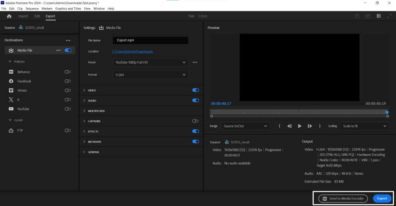The height and width of the screenshot is (206, 396).
Task: Open preset more options ellipsis
Action: [x=195, y=62]
